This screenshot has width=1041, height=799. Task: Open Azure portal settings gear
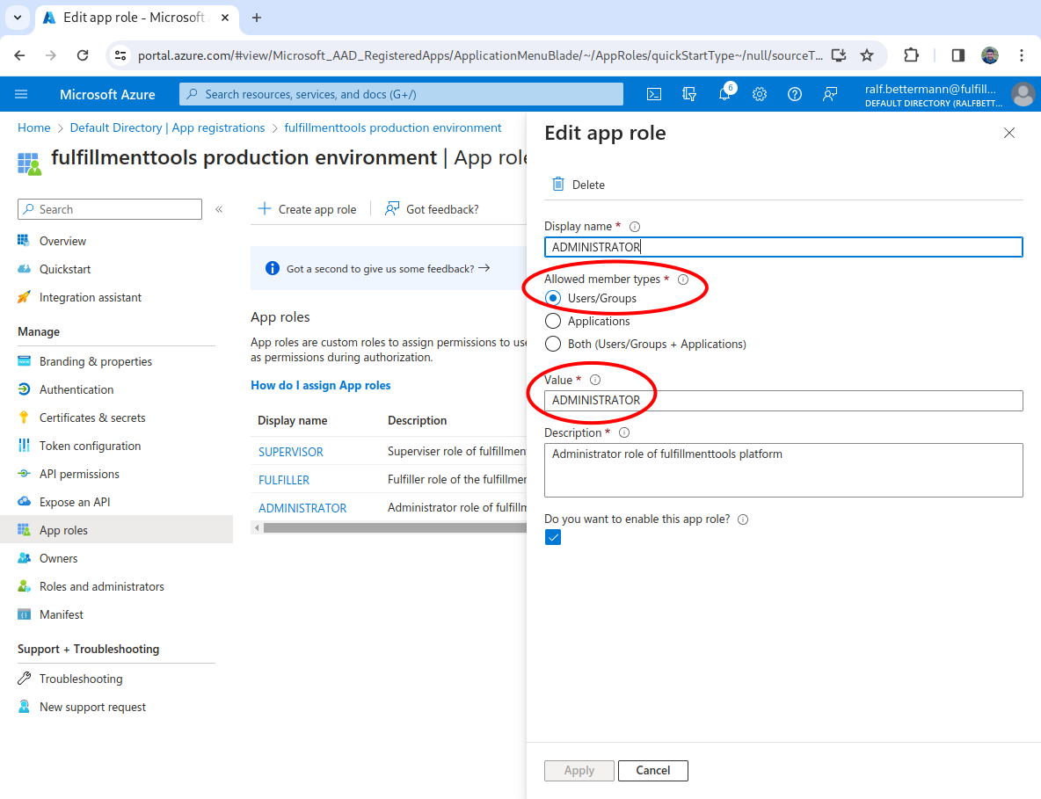(760, 94)
